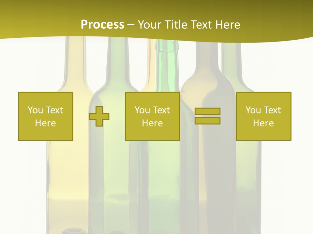Select the right 'You Text Here' box

point(263,116)
